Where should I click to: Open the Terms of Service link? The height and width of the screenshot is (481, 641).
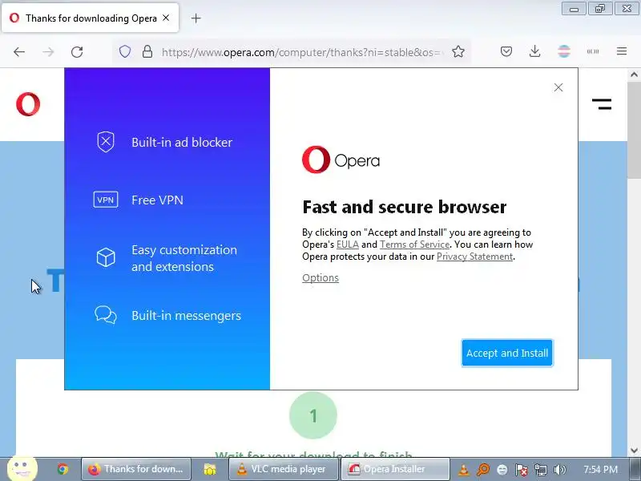click(414, 245)
